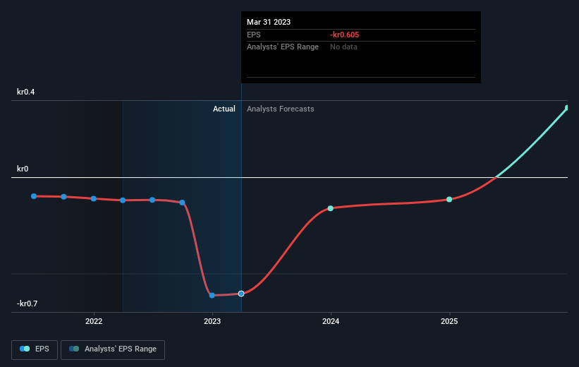Click the EPS data point at 2023
The image size is (579, 367).
pyautogui.click(x=212, y=295)
